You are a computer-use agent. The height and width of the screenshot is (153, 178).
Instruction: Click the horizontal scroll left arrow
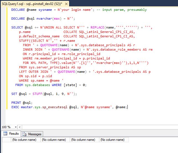(x=20, y=127)
